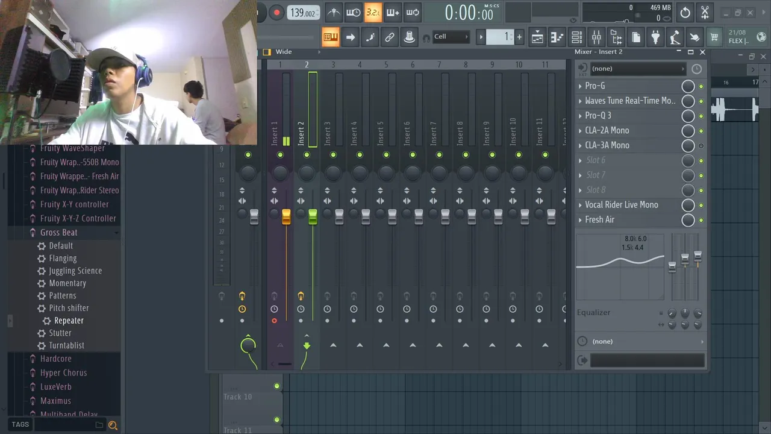This screenshot has width=771, height=434.
Task: Open the Waves Tune Real-Time Mo.. plugin
Action: coord(630,101)
